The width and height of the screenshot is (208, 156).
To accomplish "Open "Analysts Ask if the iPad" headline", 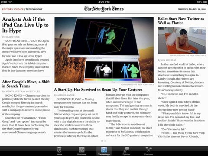I will [x=25, y=25].
